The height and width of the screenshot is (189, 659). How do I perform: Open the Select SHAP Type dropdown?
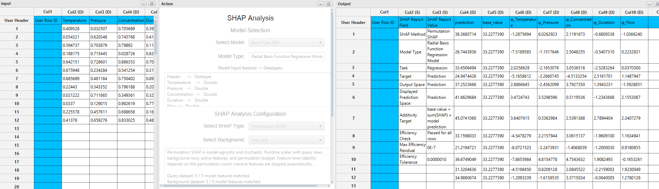pos(286,126)
